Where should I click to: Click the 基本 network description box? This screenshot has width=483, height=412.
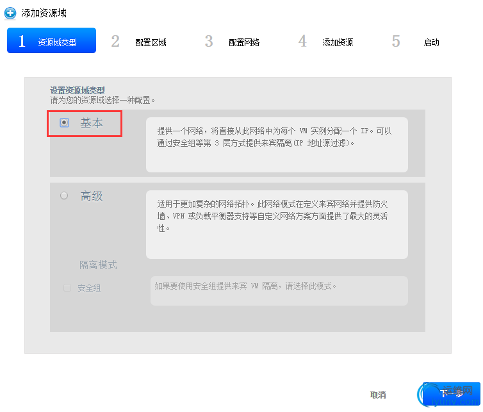pyautogui.click(x=277, y=145)
